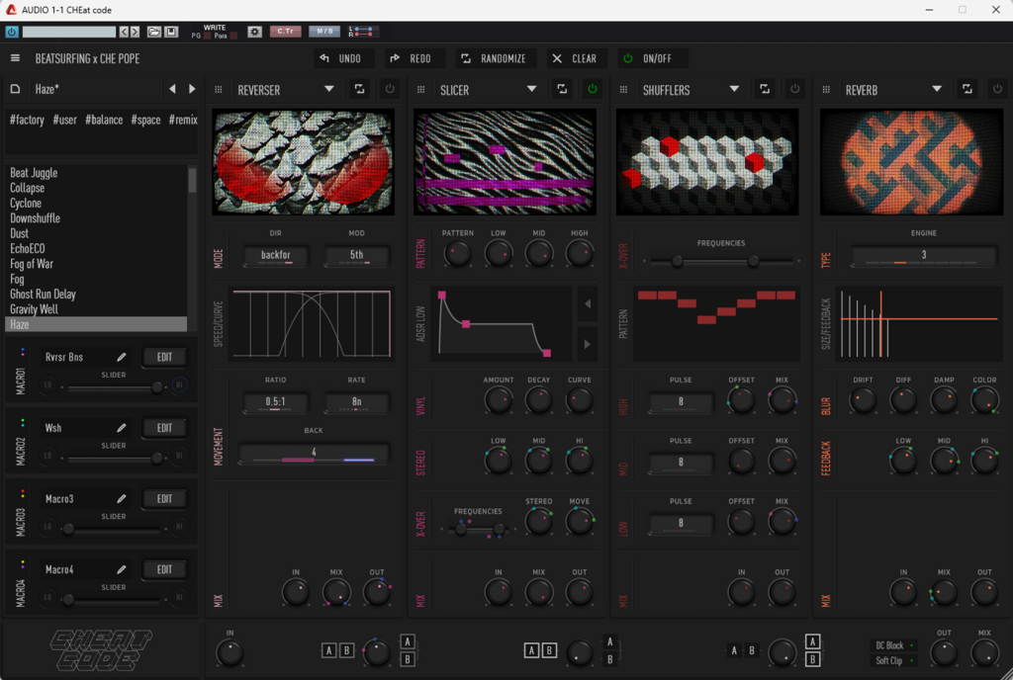This screenshot has height=680, width=1013.
Task: Toggle the blue plugin bypass power button
Action: pyautogui.click(x=12, y=32)
